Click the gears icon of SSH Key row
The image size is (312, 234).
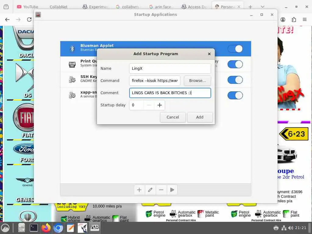72,80
